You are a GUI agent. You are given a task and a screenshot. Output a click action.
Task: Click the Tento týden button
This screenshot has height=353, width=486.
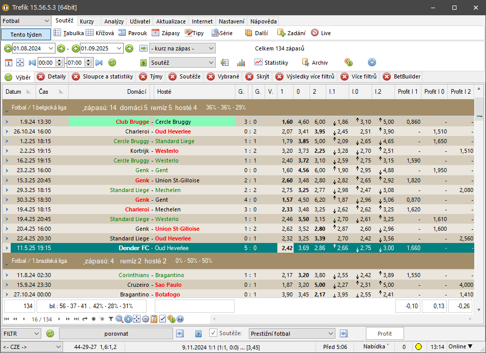pos(26,35)
